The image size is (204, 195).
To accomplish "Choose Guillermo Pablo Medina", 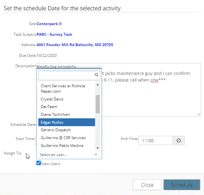I will [67, 145].
